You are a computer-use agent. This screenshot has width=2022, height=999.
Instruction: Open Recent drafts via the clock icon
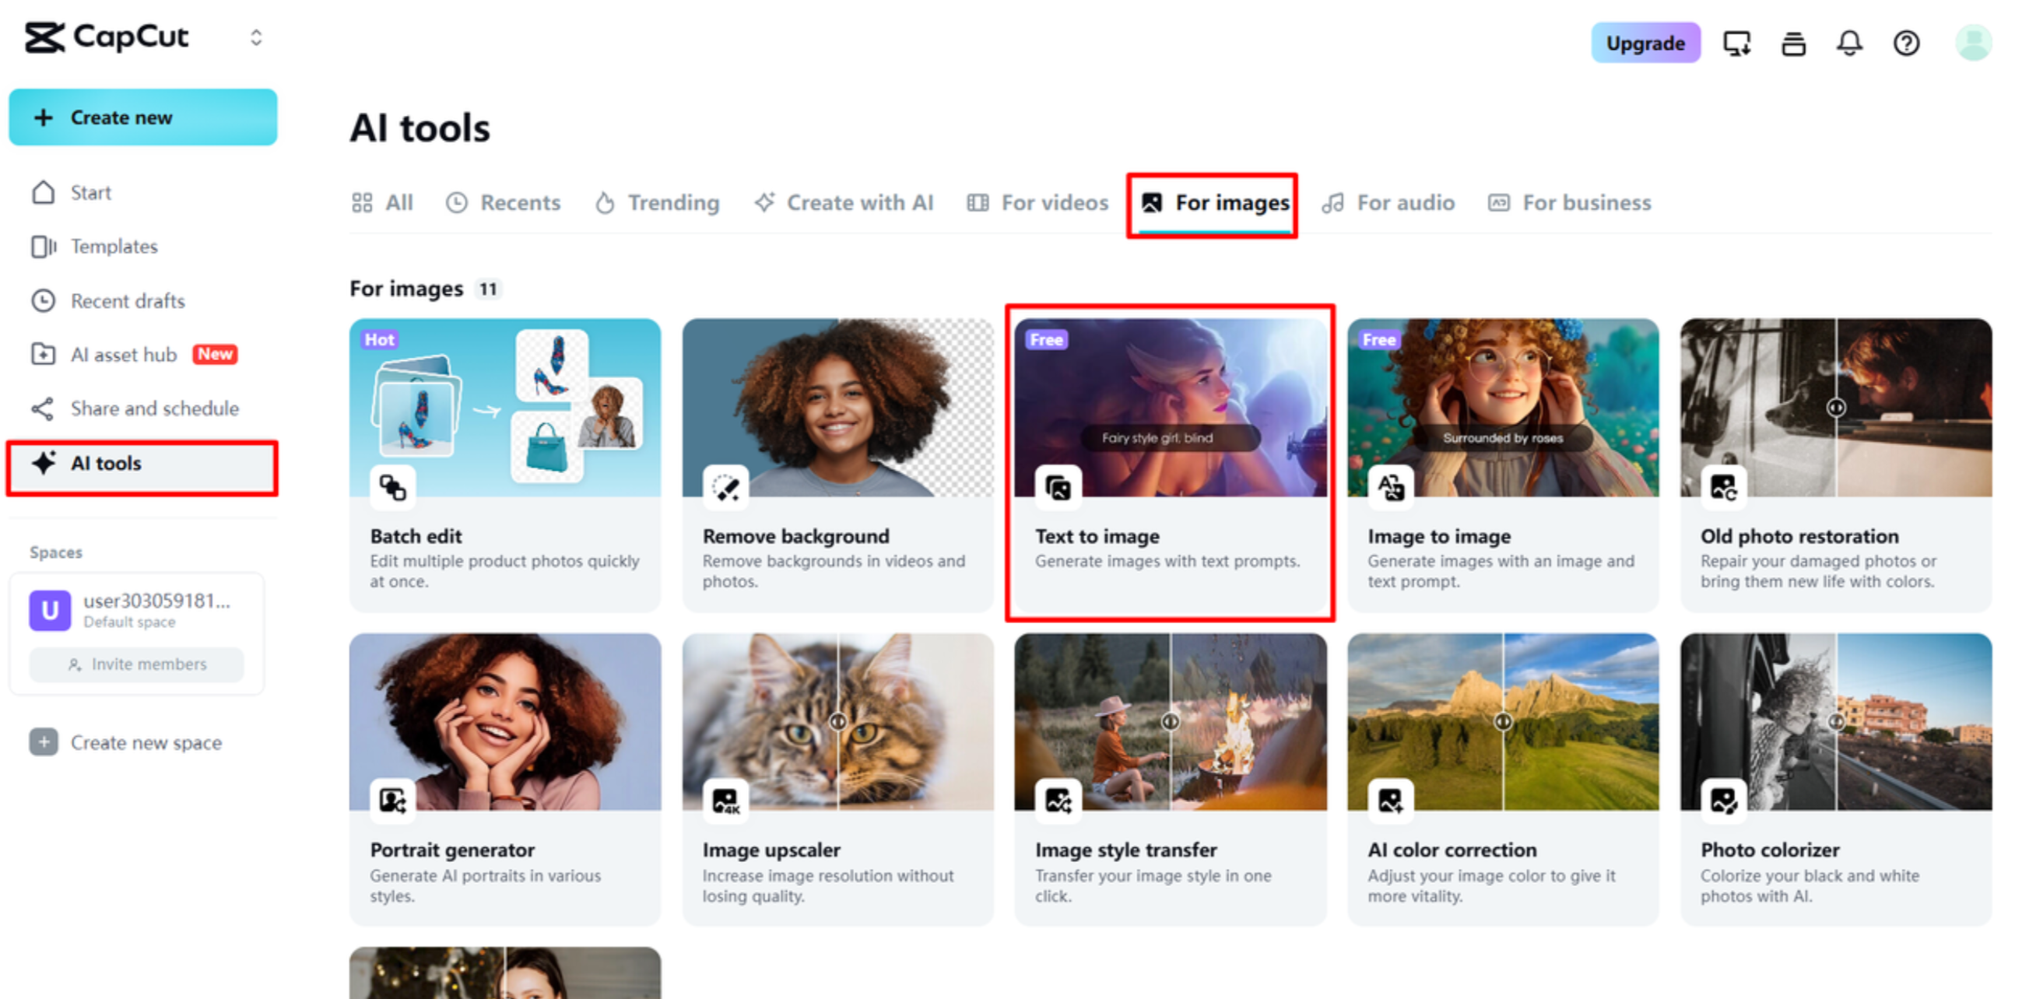tap(43, 300)
